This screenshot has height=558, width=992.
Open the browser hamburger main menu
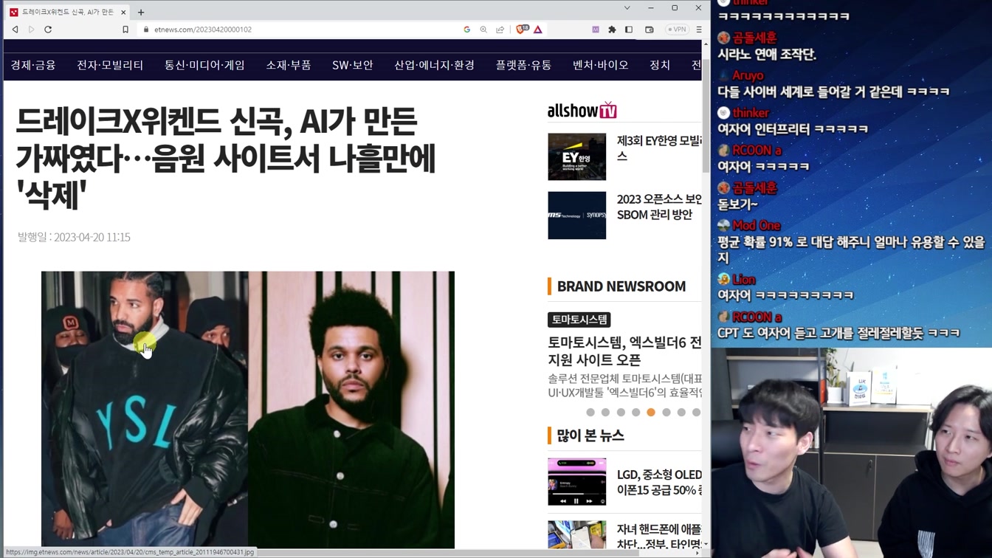[x=699, y=30]
